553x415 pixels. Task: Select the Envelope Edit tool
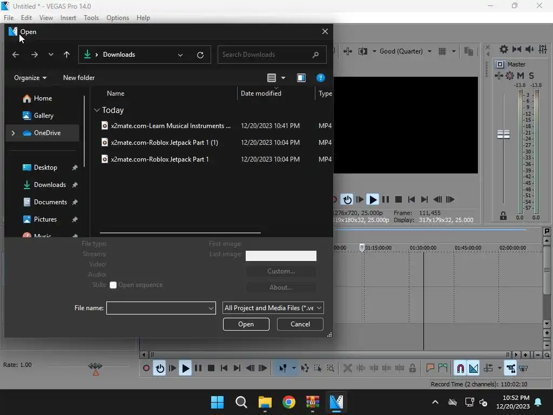coord(305,369)
